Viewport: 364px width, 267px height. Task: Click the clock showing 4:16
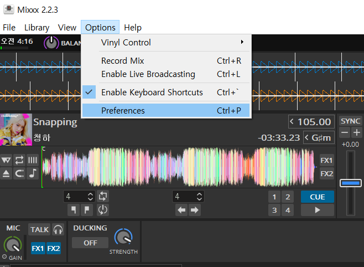tap(17, 42)
